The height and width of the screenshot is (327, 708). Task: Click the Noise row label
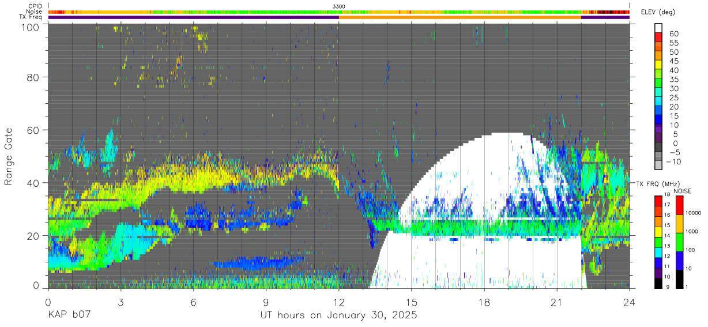pyautogui.click(x=35, y=12)
